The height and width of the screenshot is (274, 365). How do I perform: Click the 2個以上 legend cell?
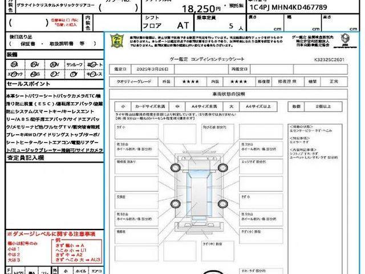point(323,107)
